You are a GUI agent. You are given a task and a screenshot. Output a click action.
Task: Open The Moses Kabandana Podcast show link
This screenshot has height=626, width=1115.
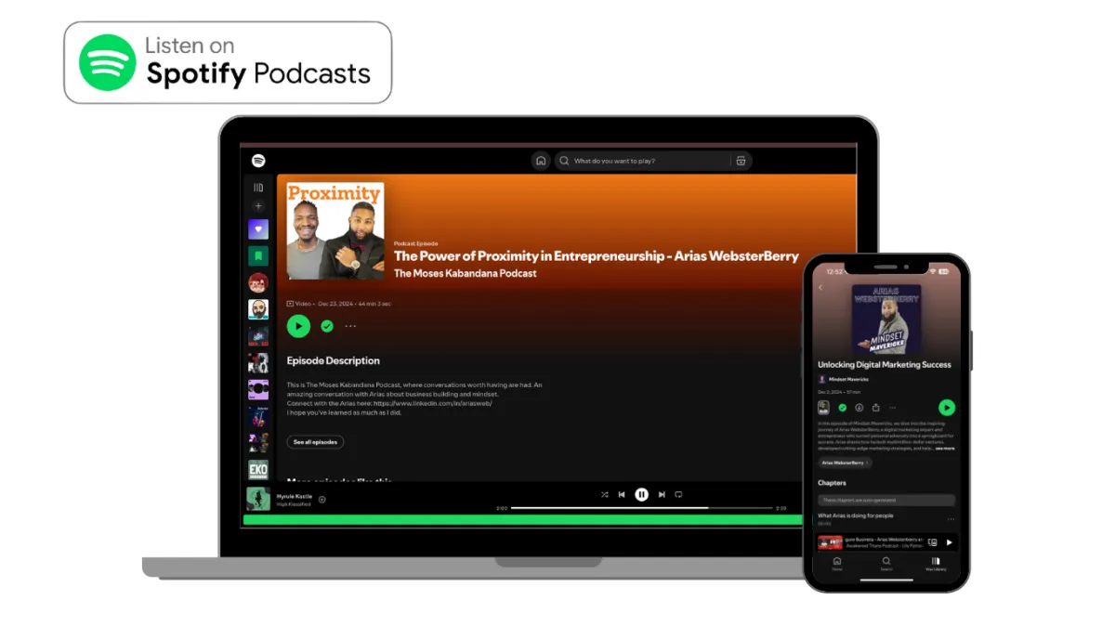pyautogui.click(x=465, y=273)
